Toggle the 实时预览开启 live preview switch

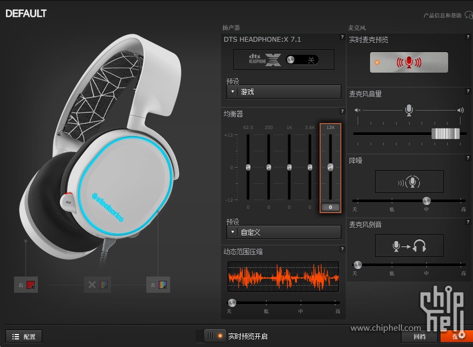(x=215, y=336)
